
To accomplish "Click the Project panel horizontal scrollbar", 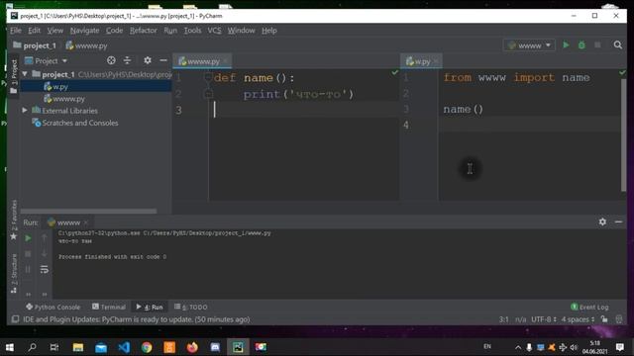I will coord(88,211).
